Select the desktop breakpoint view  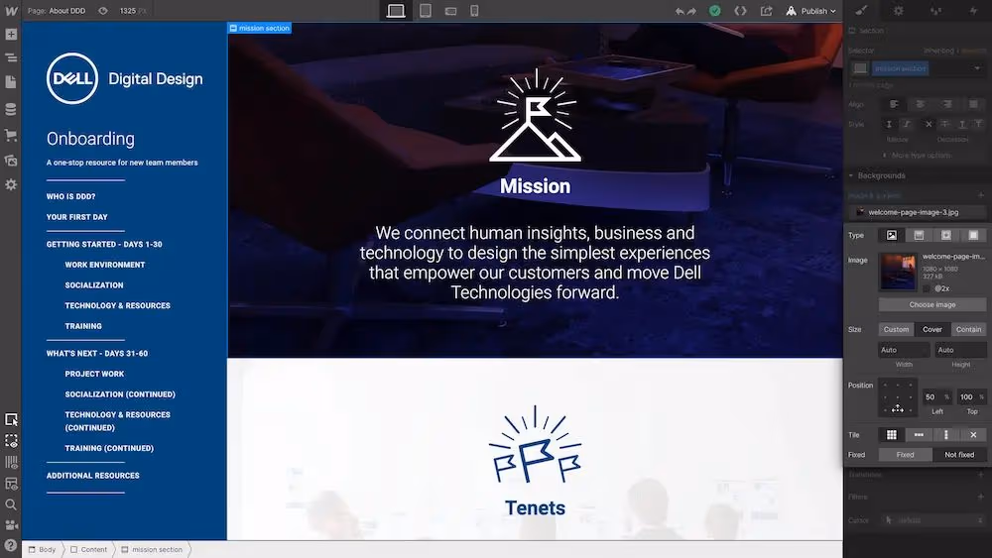click(396, 11)
